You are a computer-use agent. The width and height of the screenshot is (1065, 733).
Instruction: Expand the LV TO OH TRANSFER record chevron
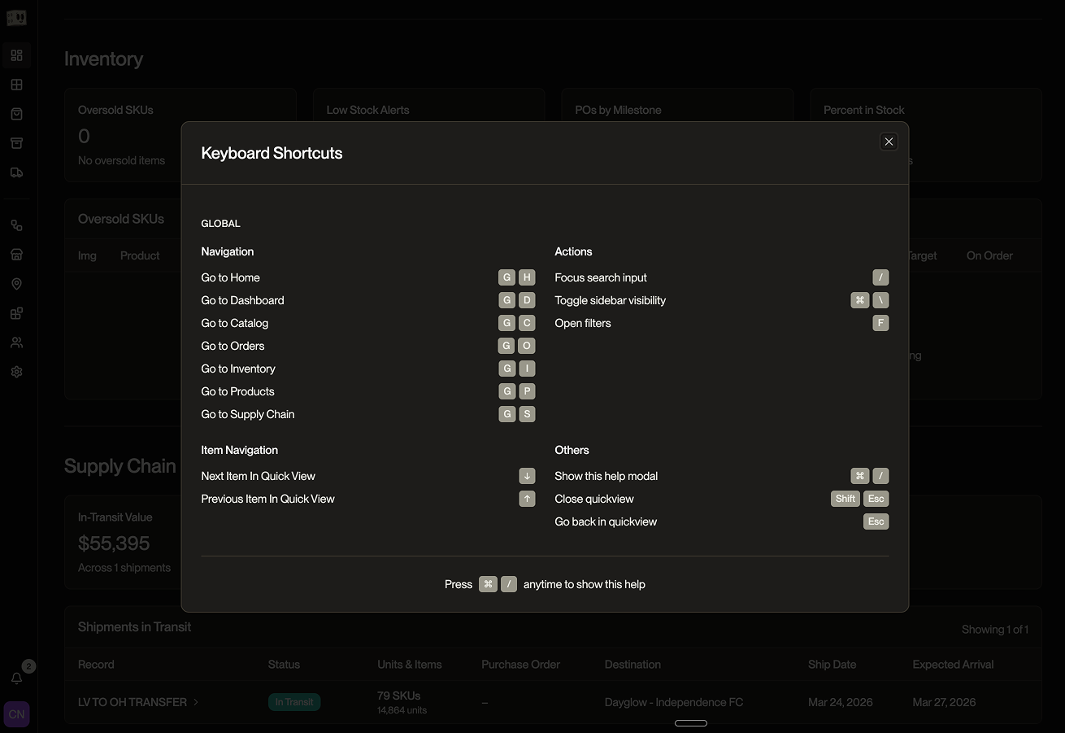tap(196, 702)
